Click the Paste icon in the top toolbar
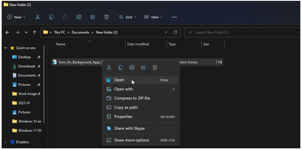The height and width of the screenshot is (150, 302). point(65,17)
